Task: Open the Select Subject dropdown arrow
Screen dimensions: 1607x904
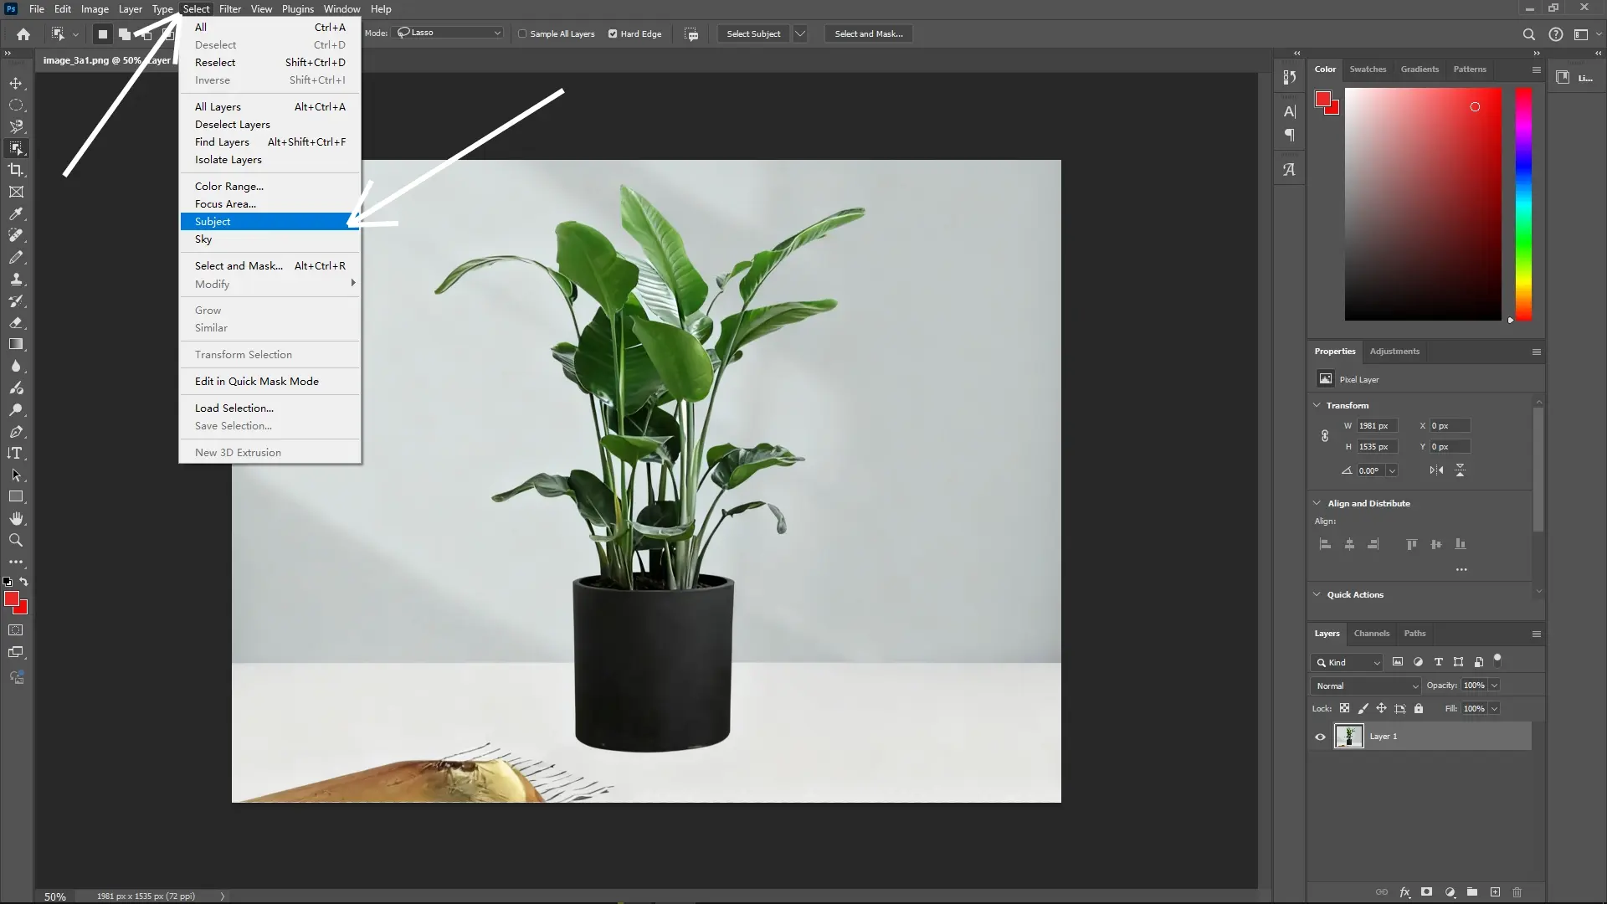Action: [x=800, y=33]
